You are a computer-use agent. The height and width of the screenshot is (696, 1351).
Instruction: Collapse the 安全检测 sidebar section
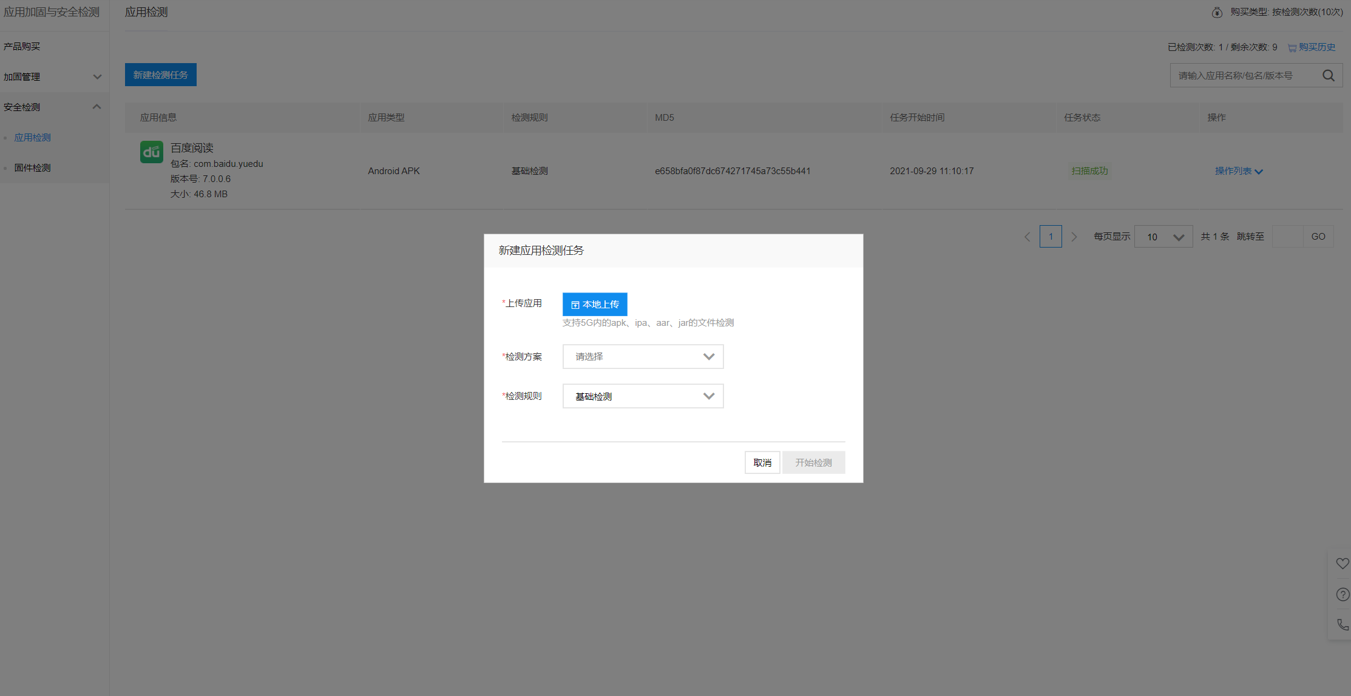pyautogui.click(x=53, y=107)
